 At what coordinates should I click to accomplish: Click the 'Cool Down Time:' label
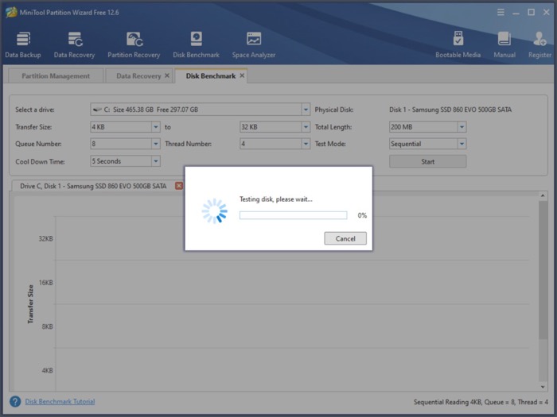point(40,161)
